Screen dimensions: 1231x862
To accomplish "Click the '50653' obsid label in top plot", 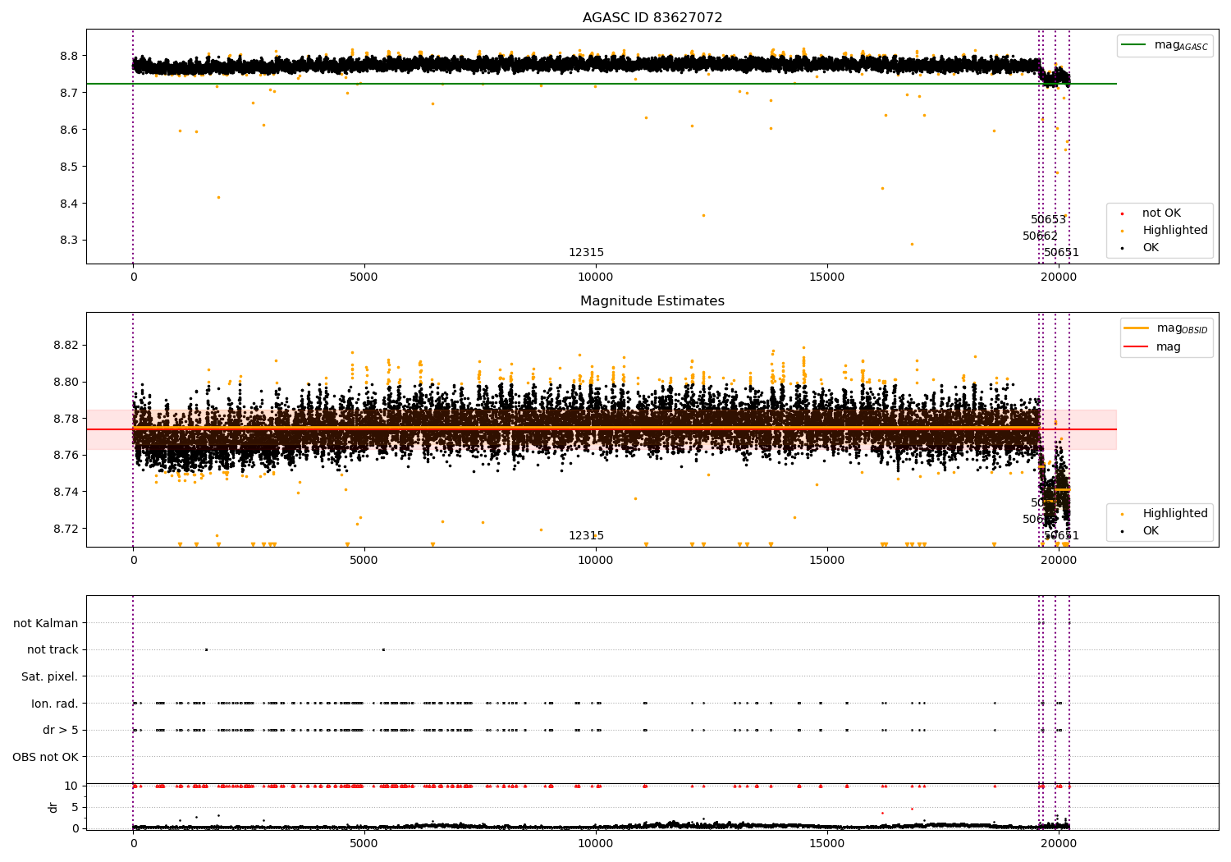I will (1049, 220).
